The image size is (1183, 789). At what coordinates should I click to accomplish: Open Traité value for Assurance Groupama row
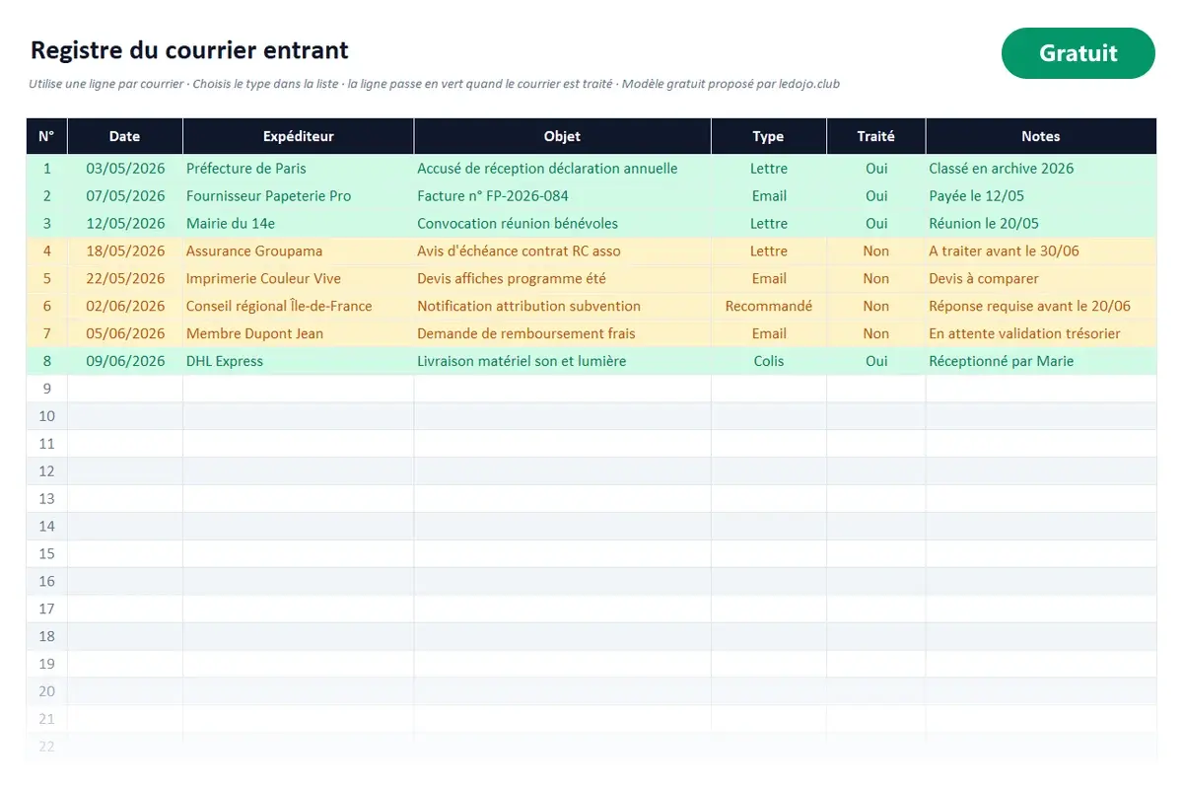(x=875, y=251)
